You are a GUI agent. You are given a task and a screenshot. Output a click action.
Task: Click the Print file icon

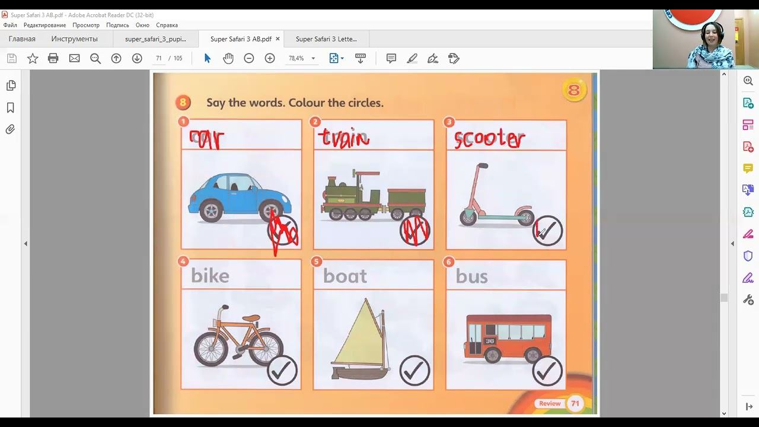coord(53,58)
